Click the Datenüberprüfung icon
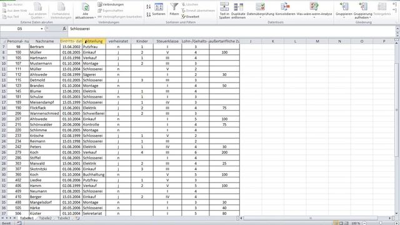400x225 pixels. [x=261, y=7]
